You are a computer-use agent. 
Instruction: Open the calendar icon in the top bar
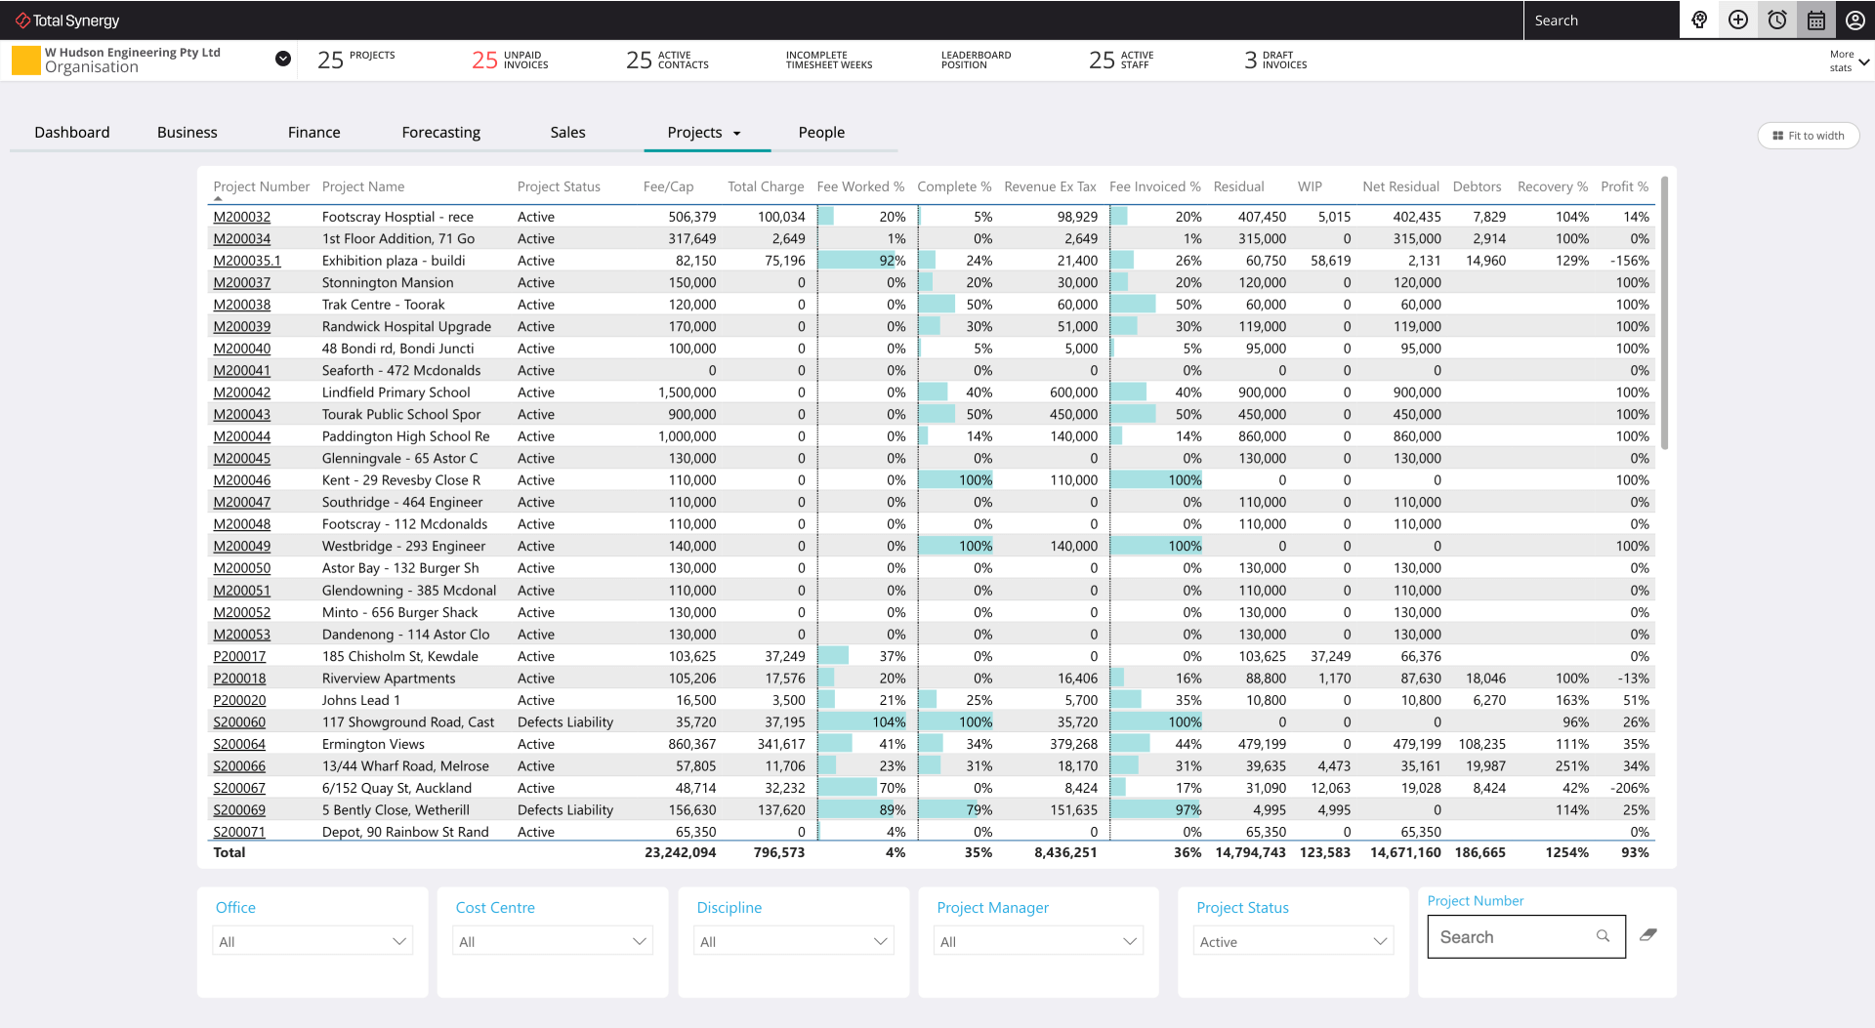click(x=1814, y=20)
